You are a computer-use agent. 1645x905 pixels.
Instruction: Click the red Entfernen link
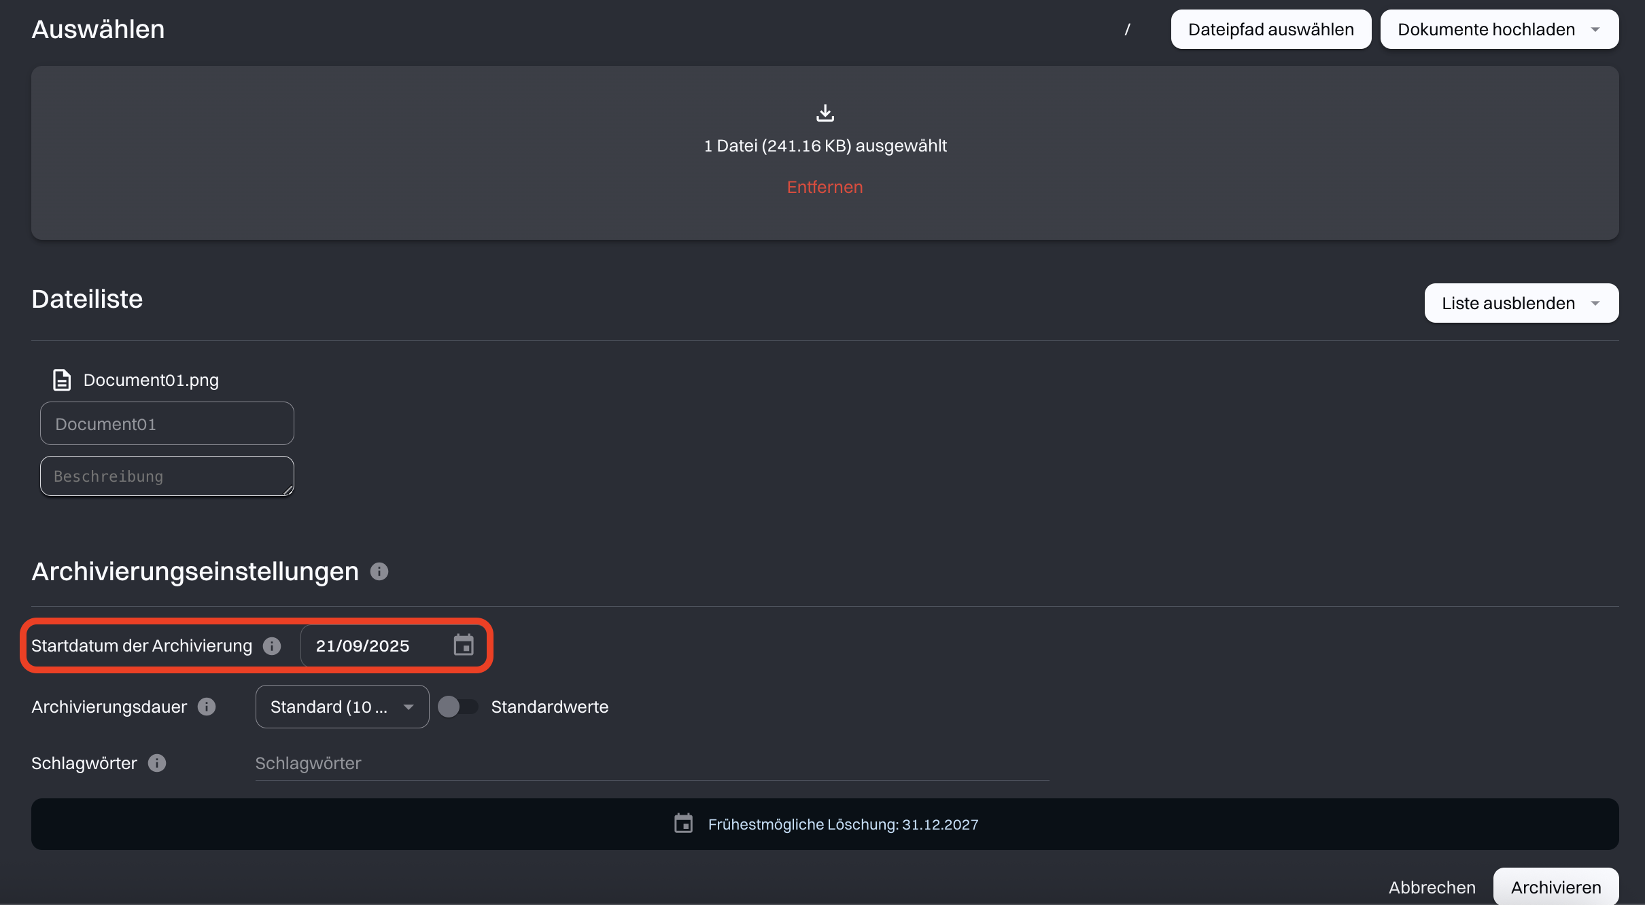[x=825, y=187]
